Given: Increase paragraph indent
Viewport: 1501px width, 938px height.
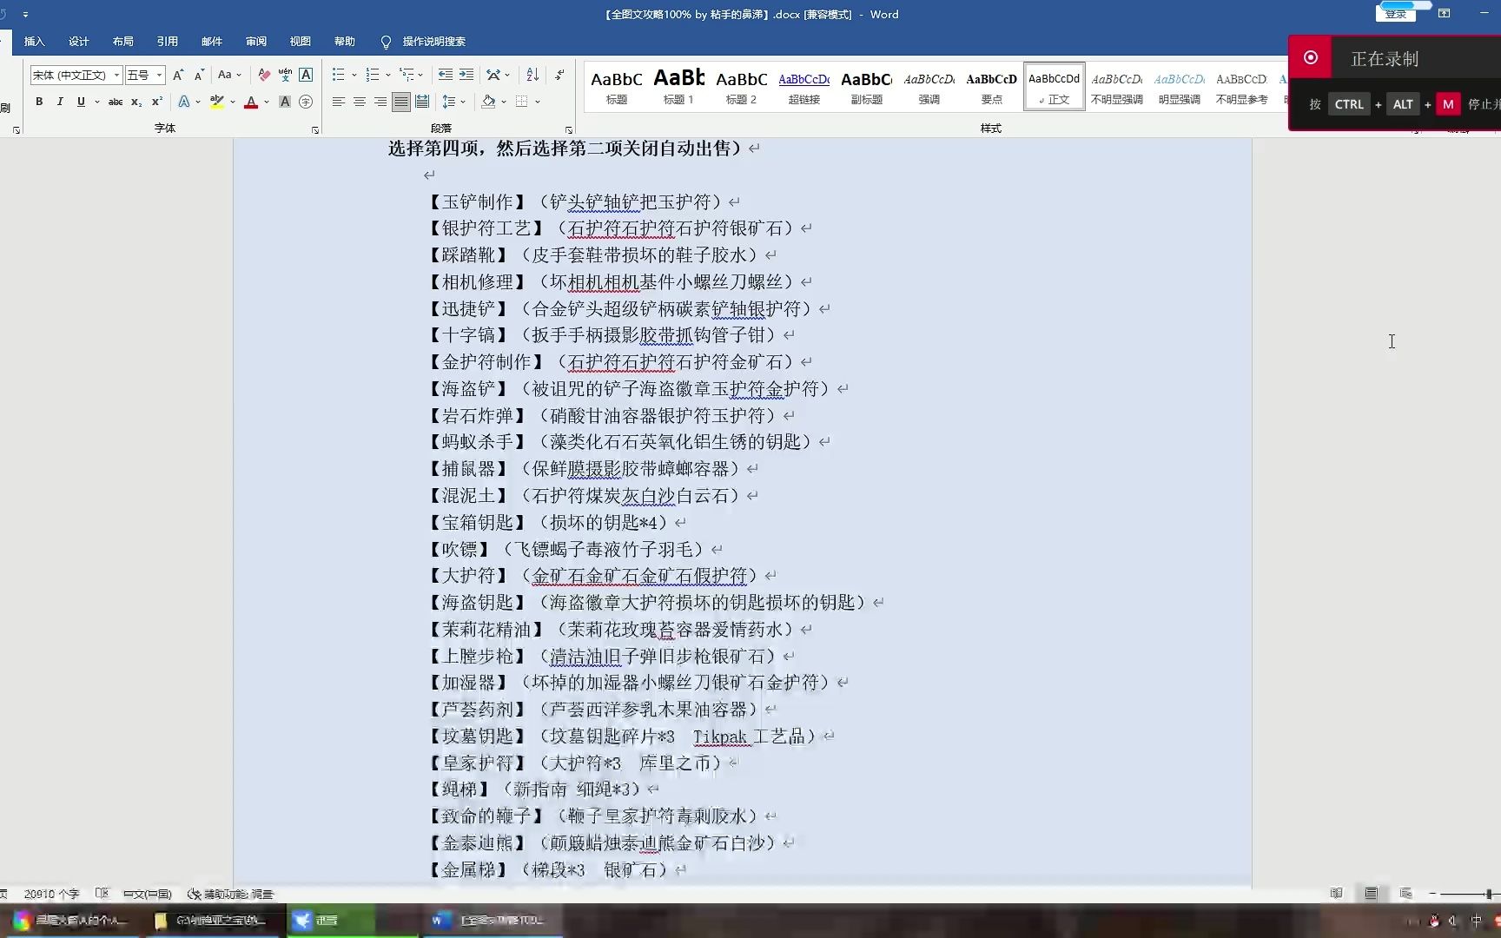Looking at the screenshot, I should click(x=466, y=75).
